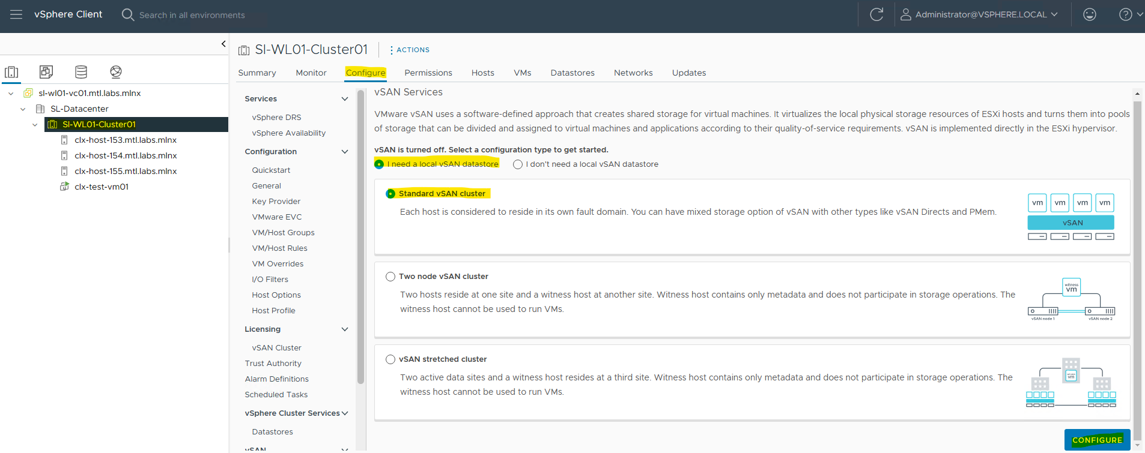Image resolution: width=1145 pixels, height=453 pixels.
Task: Open the Monitor tab
Action: pyautogui.click(x=311, y=73)
